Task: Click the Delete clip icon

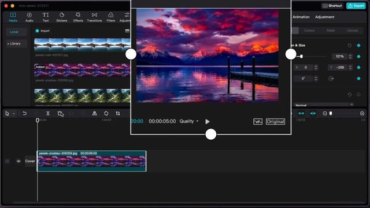Action: [x=60, y=113]
